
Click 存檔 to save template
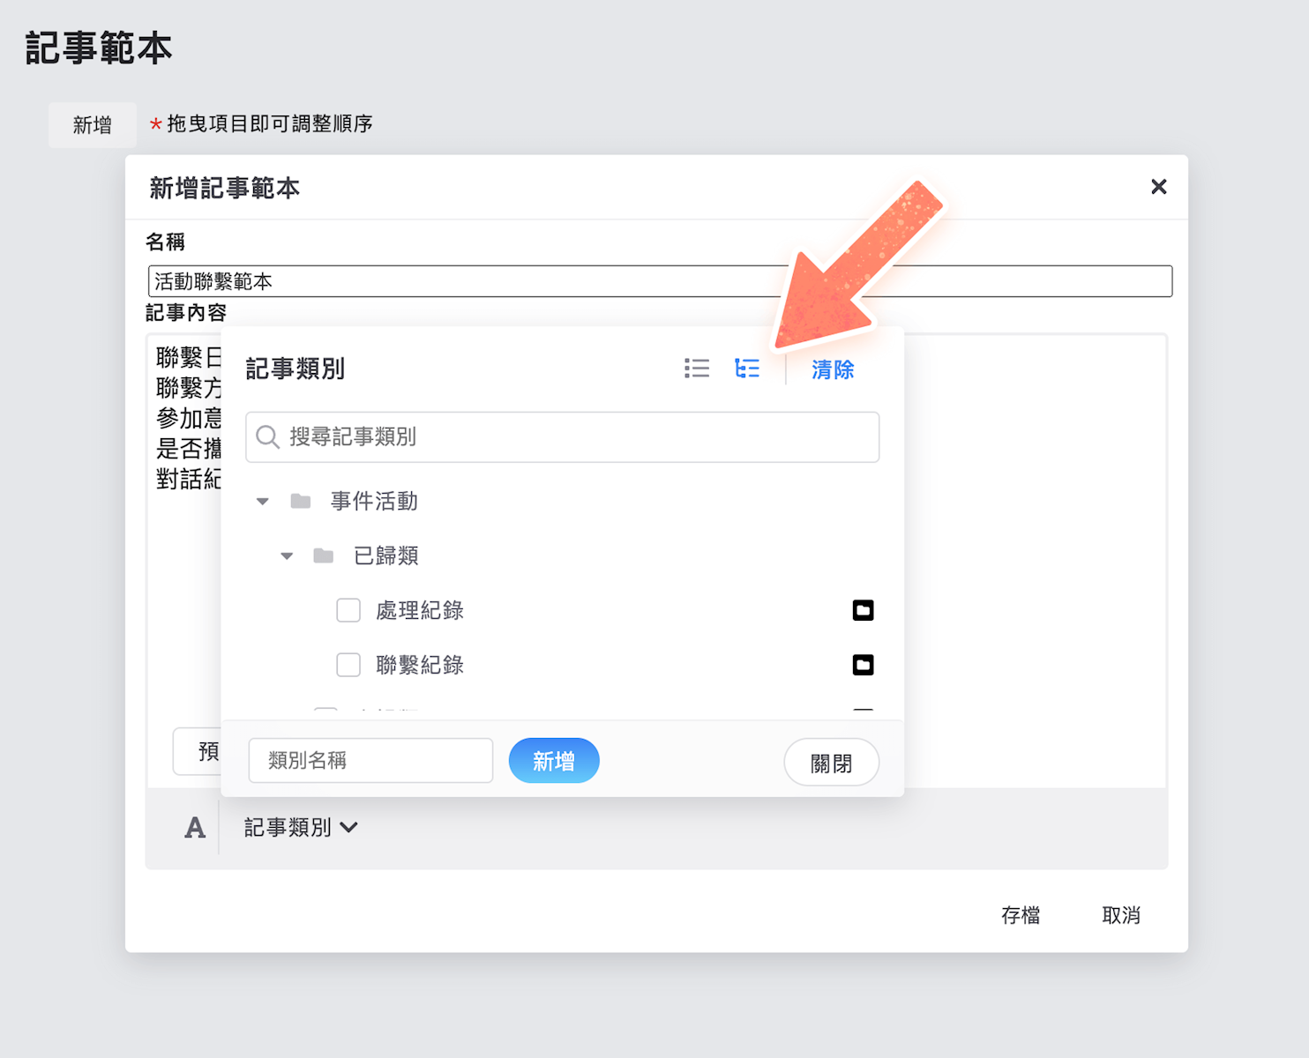[1021, 915]
